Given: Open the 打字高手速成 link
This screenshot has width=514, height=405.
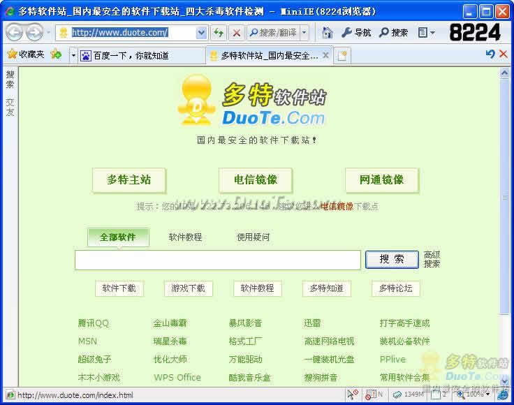Looking at the screenshot, I should pos(404,323).
